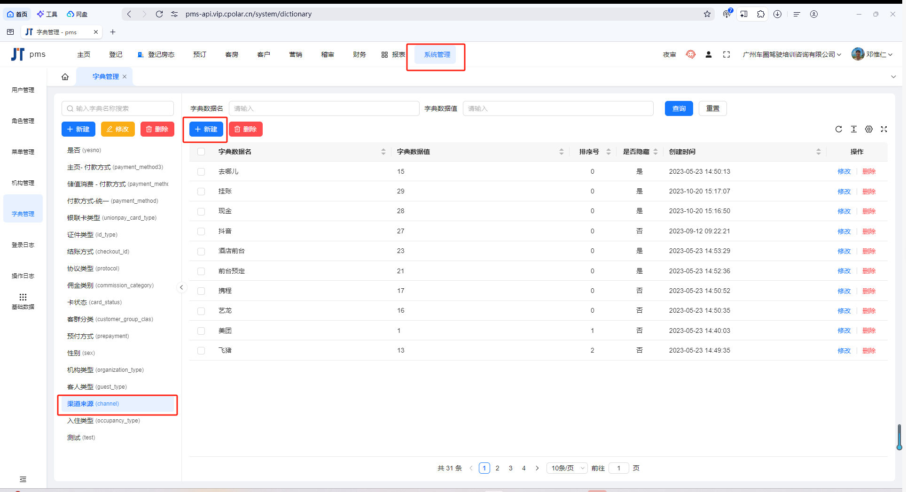Click the home icon tab
Screen dimensions: 906x492
coord(65,77)
